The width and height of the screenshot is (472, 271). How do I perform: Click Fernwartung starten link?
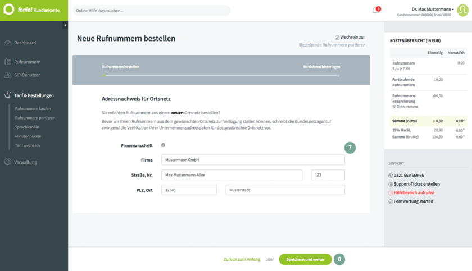[414, 201]
